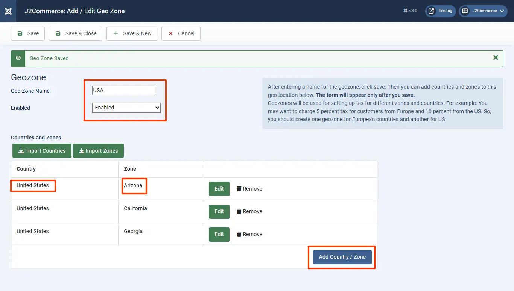Select the Georgia zone text
Screen dimensions: 514x291
tap(133, 231)
